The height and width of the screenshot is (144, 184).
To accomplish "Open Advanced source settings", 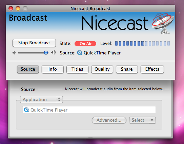I will (109, 120).
